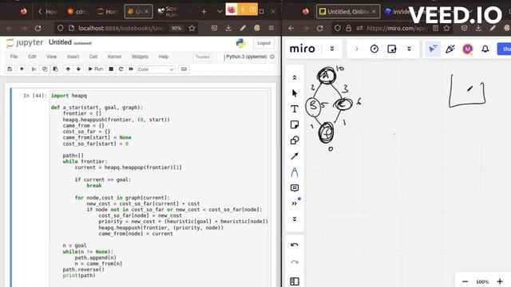Toggle the Trusted notebook indicator
The height and width of the screenshot is (287, 511).
pos(202,57)
